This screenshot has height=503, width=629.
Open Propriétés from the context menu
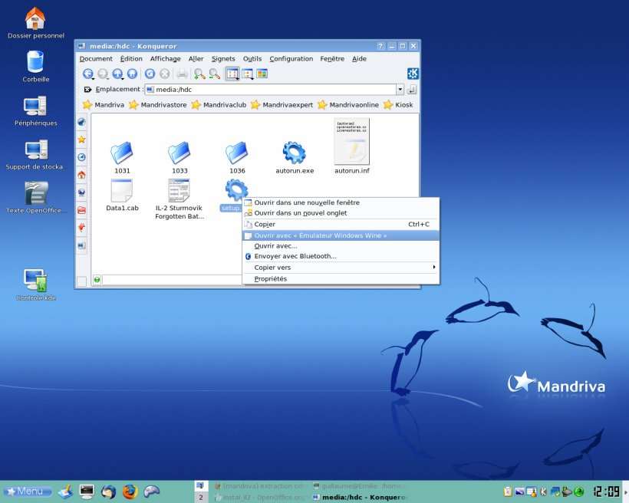341,279
